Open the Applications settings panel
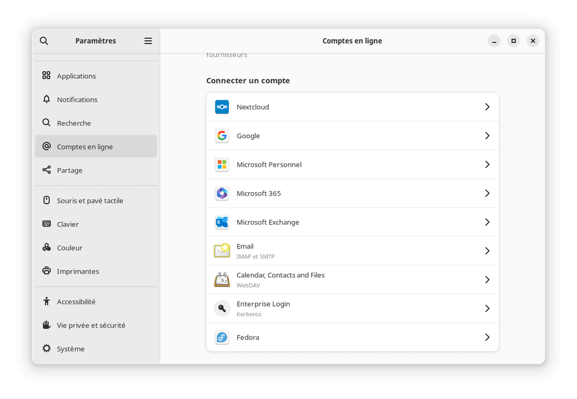This screenshot has height=399, width=577. point(96,76)
